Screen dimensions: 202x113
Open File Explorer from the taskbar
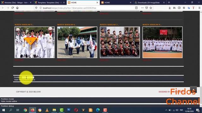(x=54, y=110)
